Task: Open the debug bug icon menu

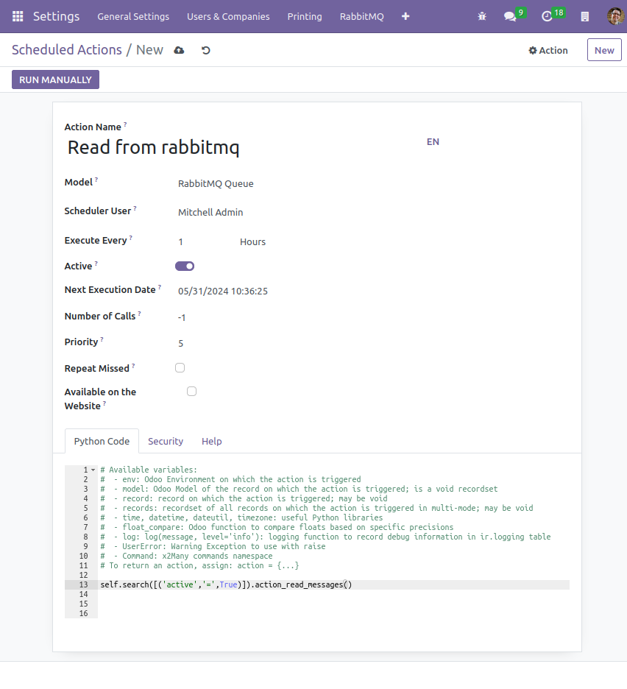Action: (482, 16)
